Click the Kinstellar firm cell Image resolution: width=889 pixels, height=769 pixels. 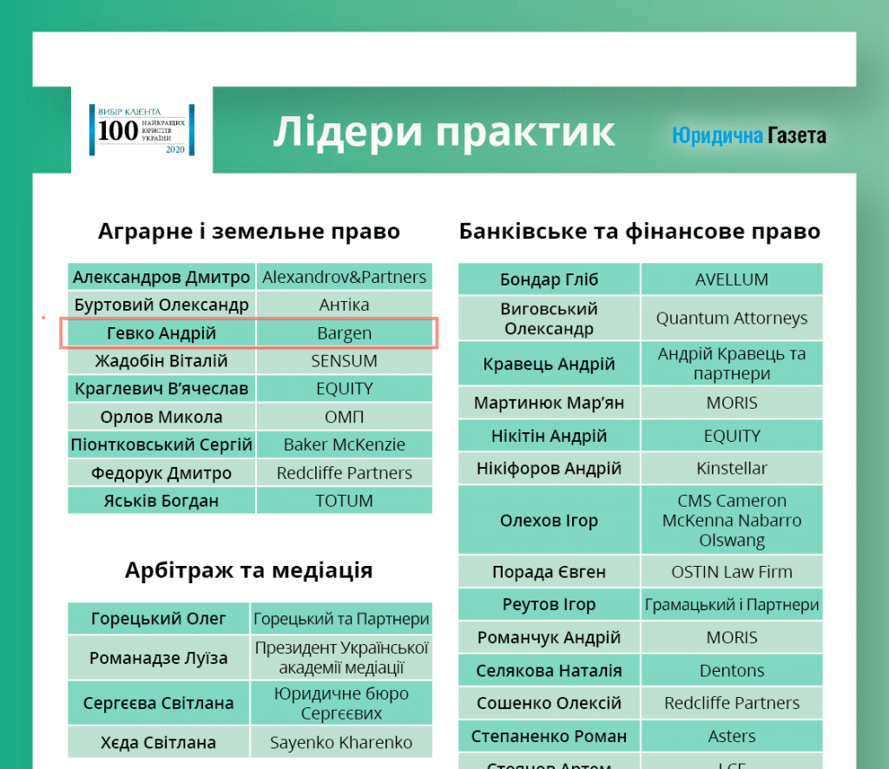coord(731,469)
